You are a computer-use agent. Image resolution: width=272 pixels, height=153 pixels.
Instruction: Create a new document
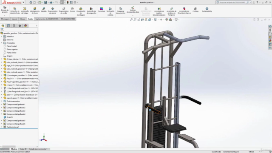click(34, 3)
